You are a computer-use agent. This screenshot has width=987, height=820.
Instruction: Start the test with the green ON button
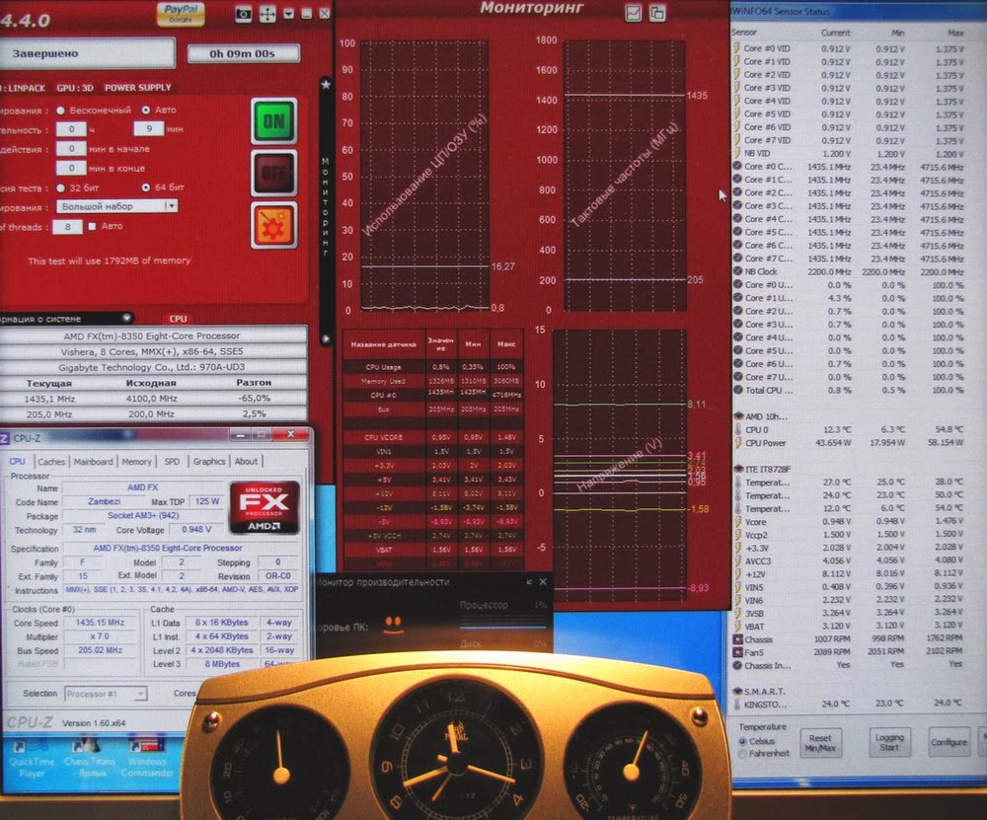(x=273, y=120)
